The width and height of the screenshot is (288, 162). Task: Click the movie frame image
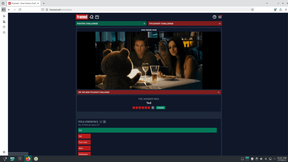click(x=149, y=60)
